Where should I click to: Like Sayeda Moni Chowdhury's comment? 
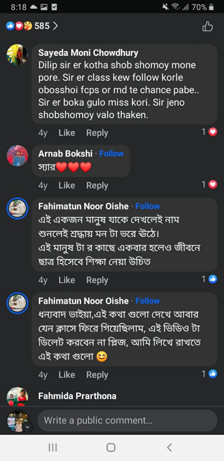tap(67, 133)
